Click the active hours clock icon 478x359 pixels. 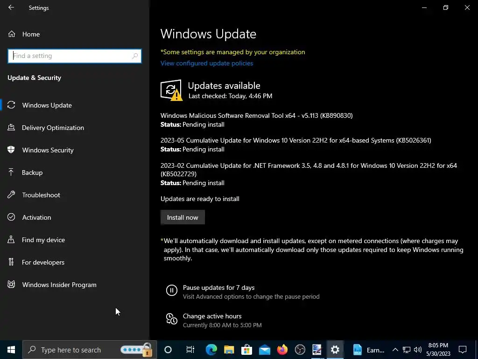point(172,319)
